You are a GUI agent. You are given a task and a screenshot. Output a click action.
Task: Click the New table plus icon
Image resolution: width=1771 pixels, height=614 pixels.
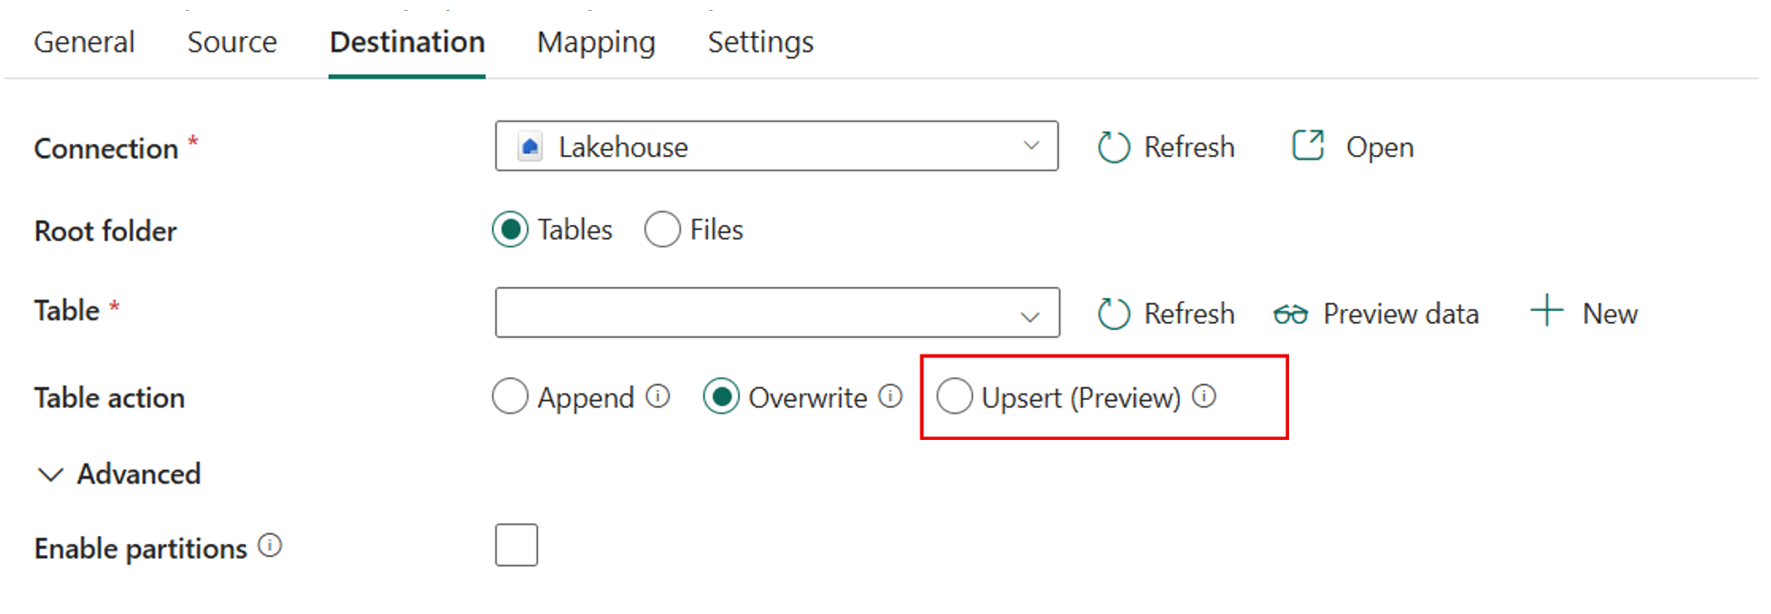pos(1547,311)
